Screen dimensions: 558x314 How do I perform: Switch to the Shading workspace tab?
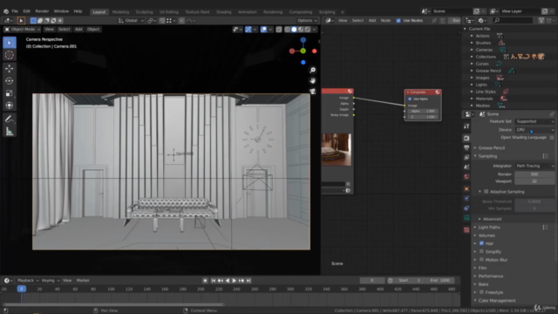(x=223, y=11)
